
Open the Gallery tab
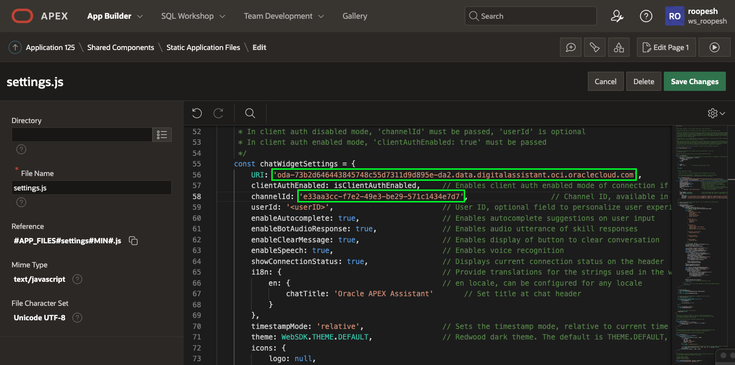click(x=355, y=16)
